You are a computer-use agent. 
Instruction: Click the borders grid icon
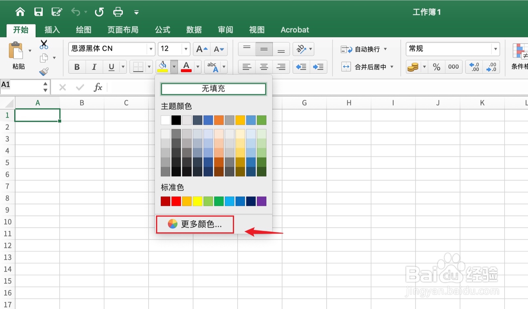[x=138, y=67]
